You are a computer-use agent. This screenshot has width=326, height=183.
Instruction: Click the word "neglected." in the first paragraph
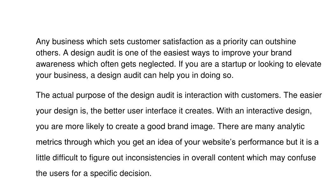tap(157, 64)
